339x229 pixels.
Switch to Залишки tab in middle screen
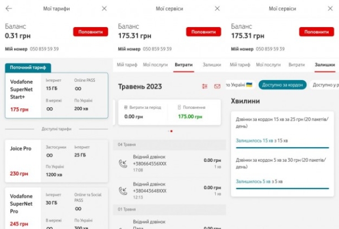point(212,65)
